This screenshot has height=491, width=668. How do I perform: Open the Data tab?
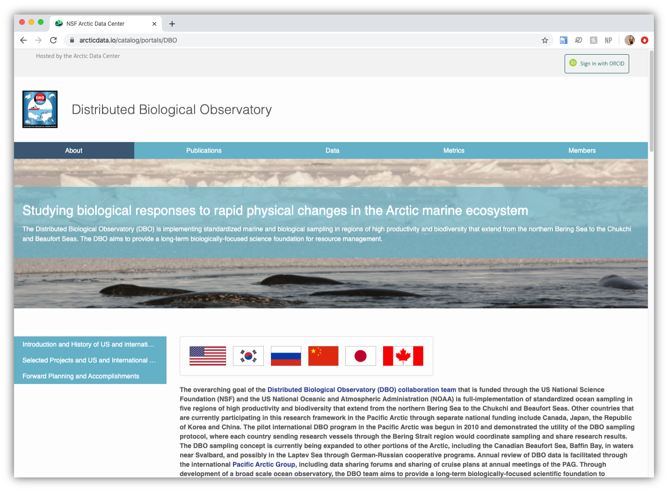333,151
